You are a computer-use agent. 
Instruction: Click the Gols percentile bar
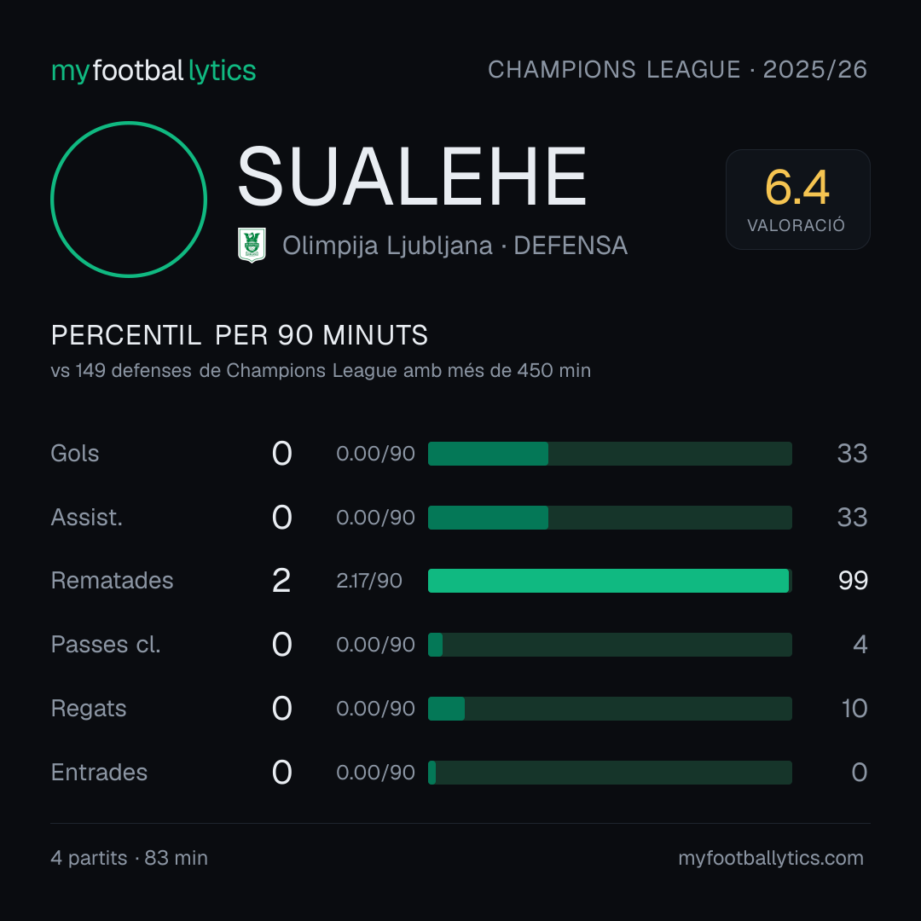pyautogui.click(x=610, y=454)
